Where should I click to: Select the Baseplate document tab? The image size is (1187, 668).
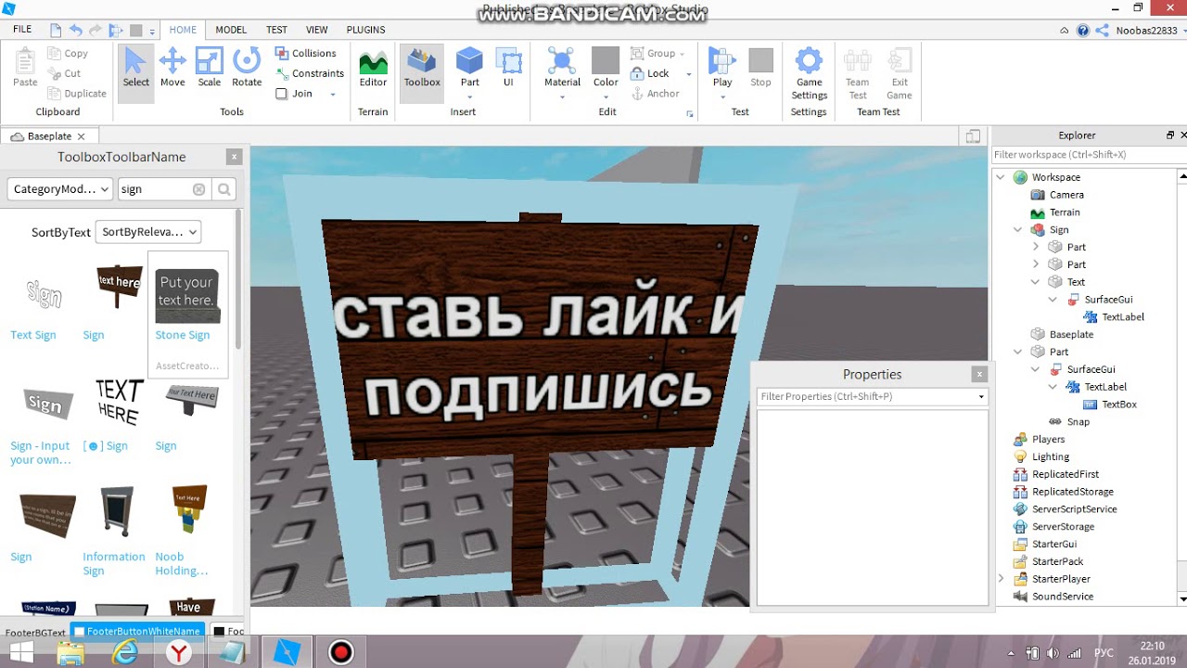(48, 136)
